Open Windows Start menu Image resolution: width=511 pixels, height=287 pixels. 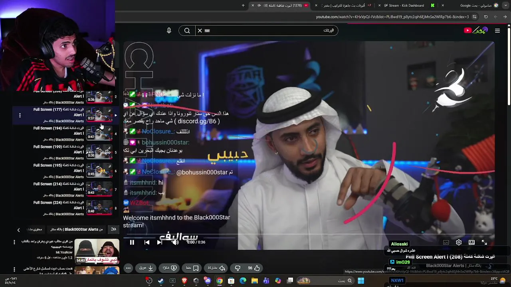(361, 281)
